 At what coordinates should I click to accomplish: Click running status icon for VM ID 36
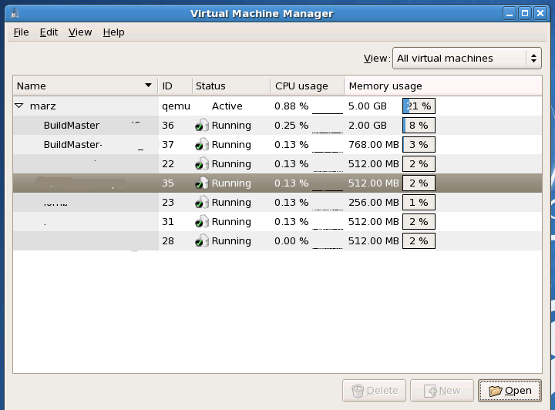pyautogui.click(x=201, y=126)
